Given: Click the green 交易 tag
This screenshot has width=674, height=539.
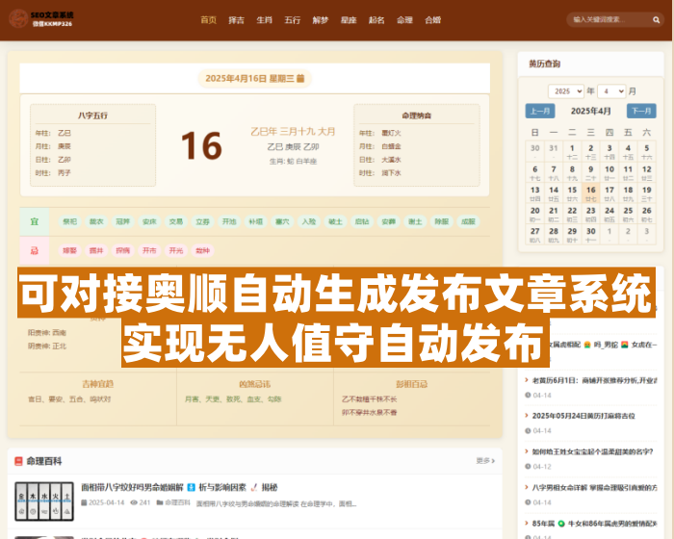Looking at the screenshot, I should coord(176,221).
